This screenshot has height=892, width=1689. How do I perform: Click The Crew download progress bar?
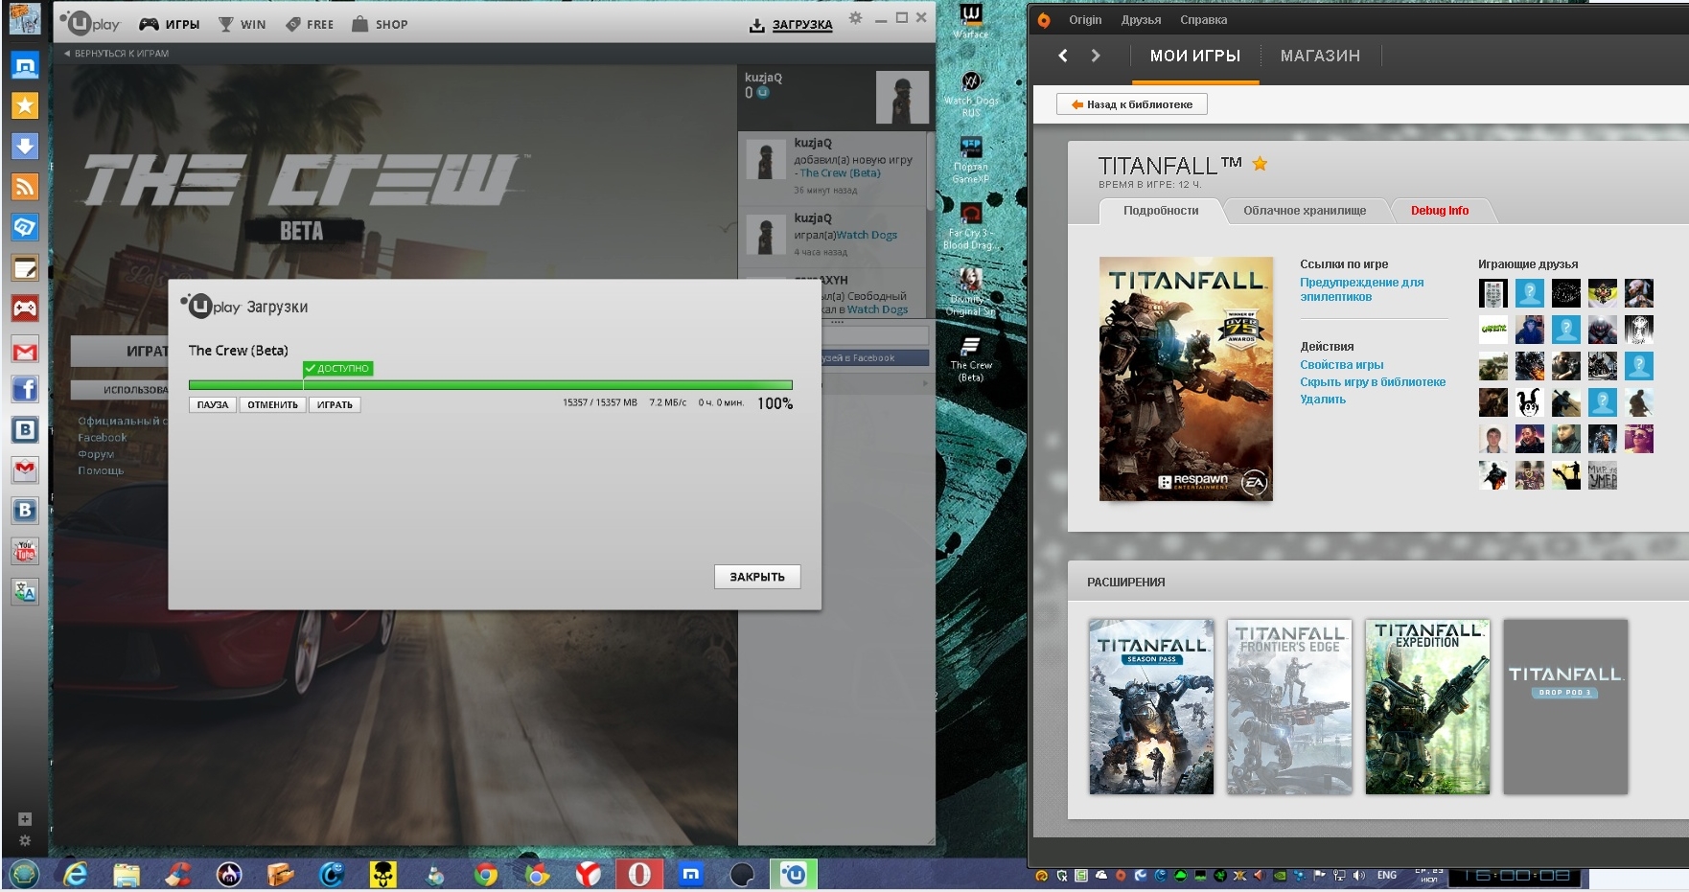[491, 385]
